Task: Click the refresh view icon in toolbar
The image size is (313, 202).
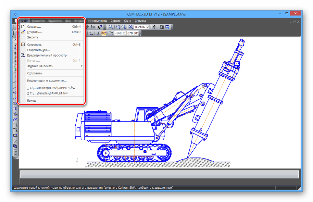Action: pos(168,27)
